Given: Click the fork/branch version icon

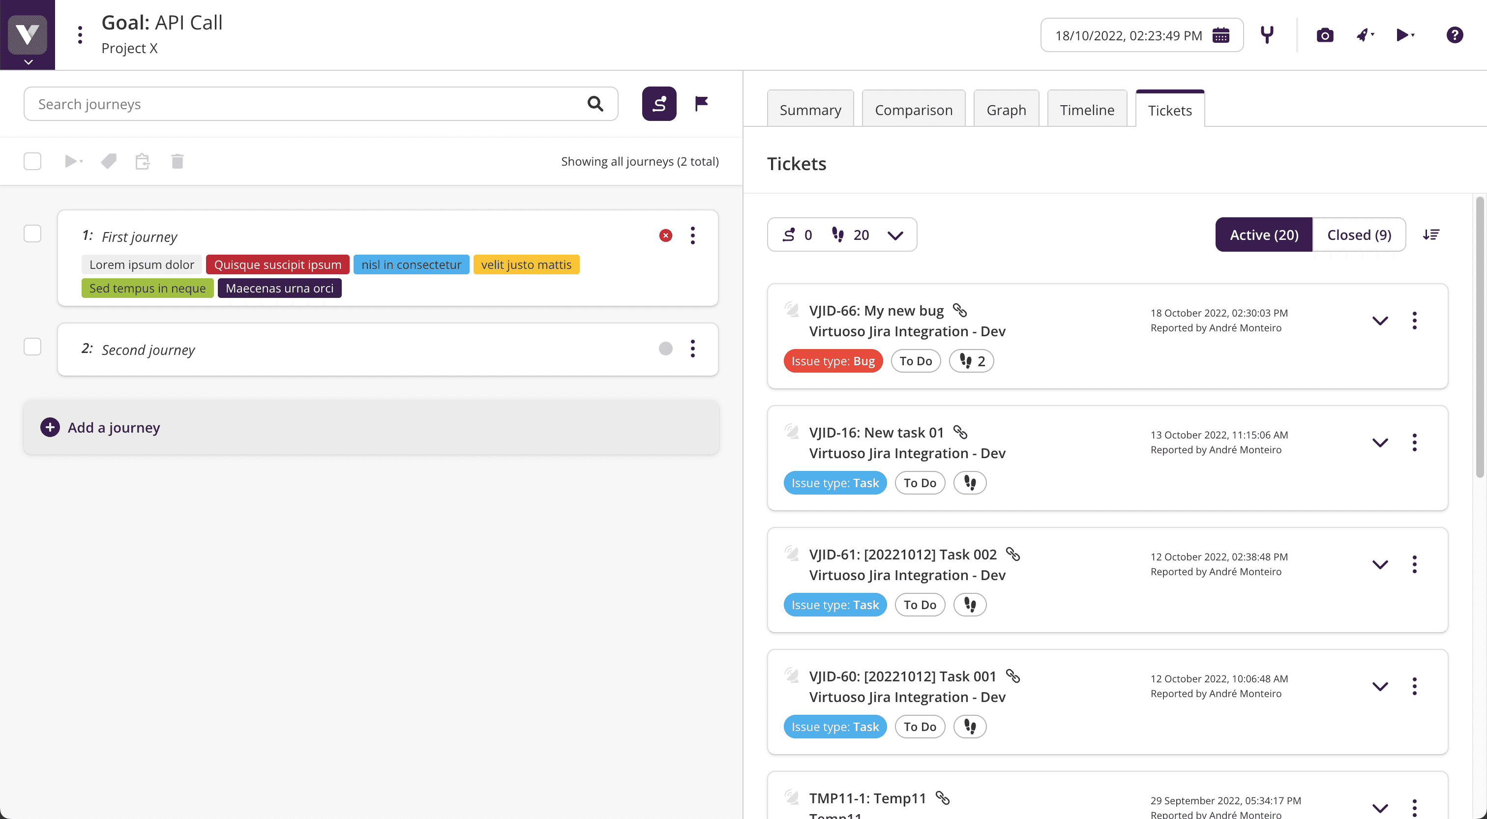Looking at the screenshot, I should (1267, 35).
